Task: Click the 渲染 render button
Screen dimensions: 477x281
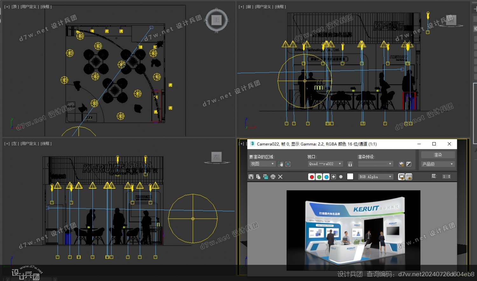Action: 438,155
